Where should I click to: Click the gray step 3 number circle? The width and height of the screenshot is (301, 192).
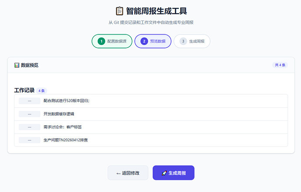[x=183, y=41]
